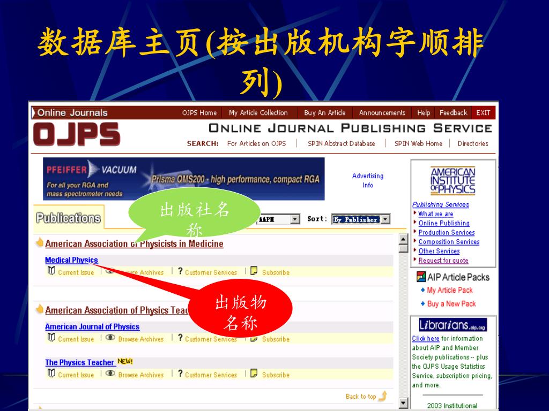Select the Publications tab
This screenshot has width=549, height=411.
click(69, 218)
